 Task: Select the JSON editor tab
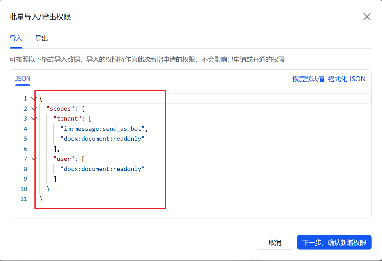coord(23,79)
